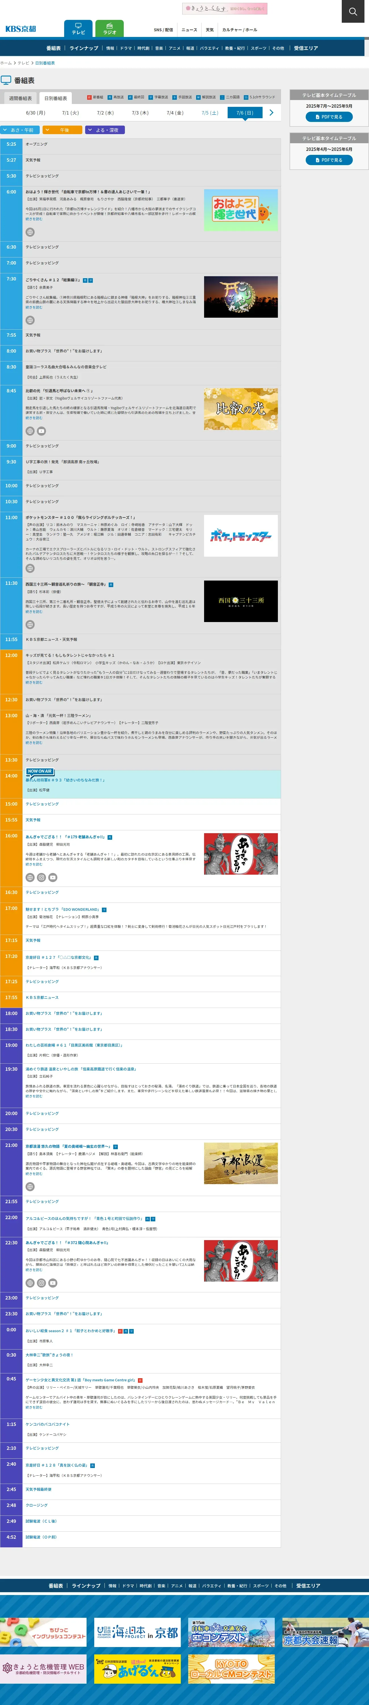Click the 日別番組表 breadcrumb link
Viewport: 369px width, 1705px height.
click(45, 63)
